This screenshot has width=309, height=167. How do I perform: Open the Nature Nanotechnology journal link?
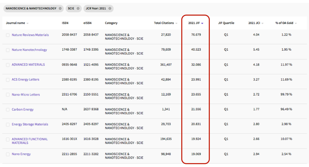(29, 50)
